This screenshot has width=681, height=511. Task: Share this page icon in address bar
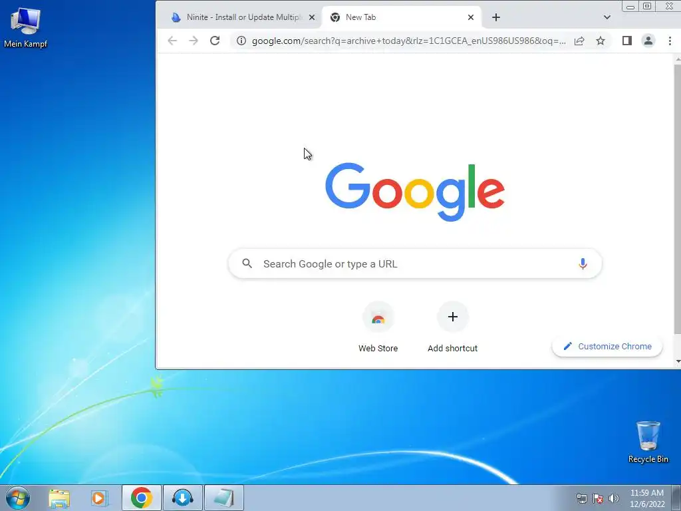(x=579, y=41)
